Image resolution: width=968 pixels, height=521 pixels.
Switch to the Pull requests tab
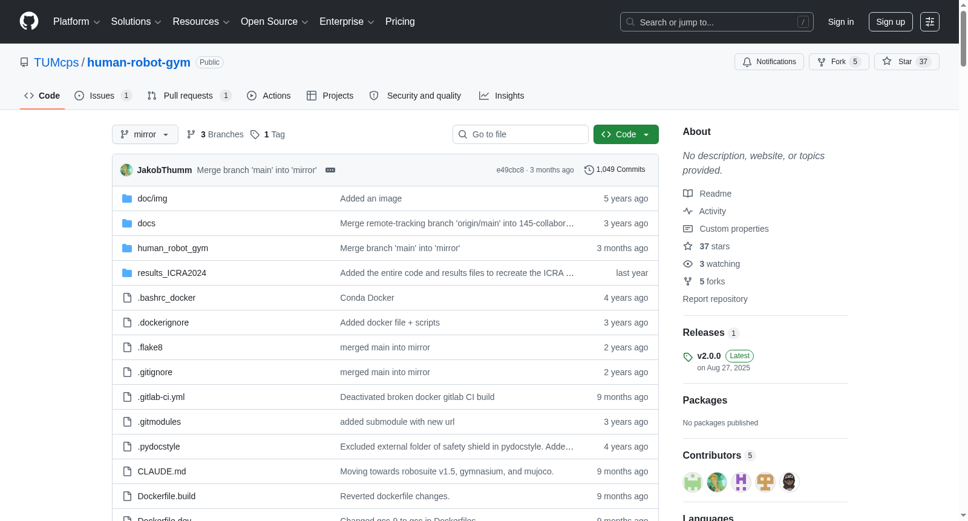point(189,96)
